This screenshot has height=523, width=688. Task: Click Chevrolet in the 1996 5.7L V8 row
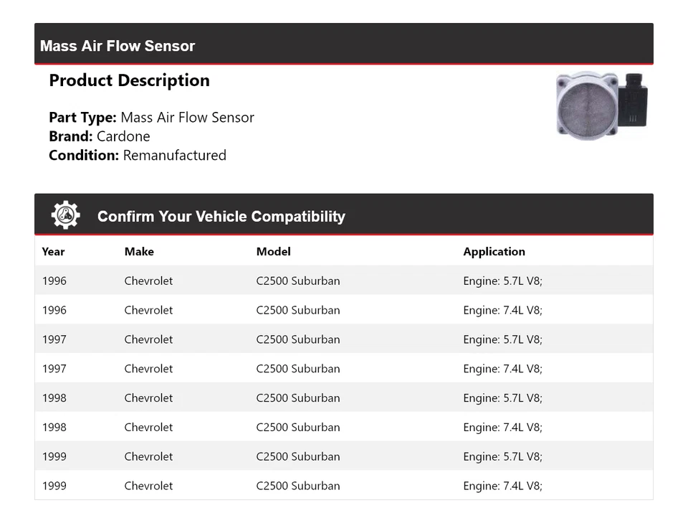point(148,281)
